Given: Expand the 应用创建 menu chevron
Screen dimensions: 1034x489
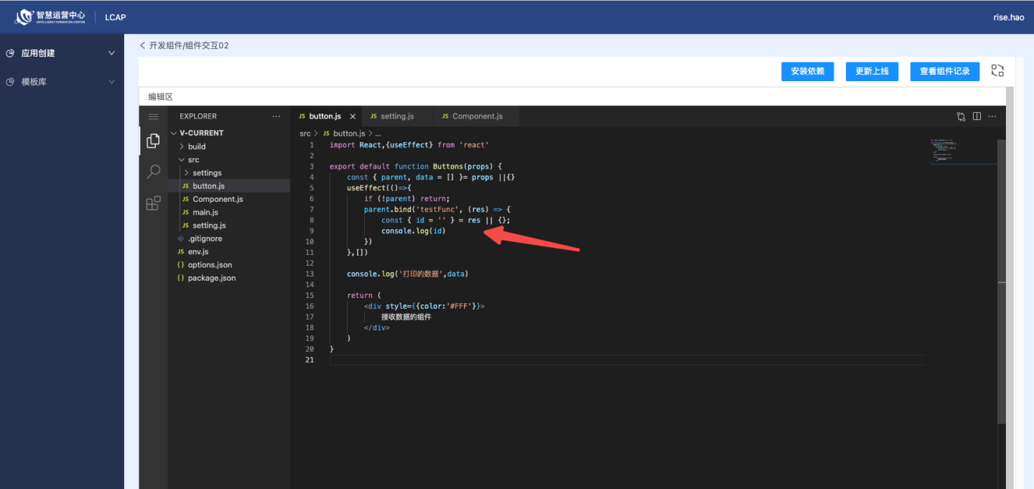Looking at the screenshot, I should coord(111,53).
